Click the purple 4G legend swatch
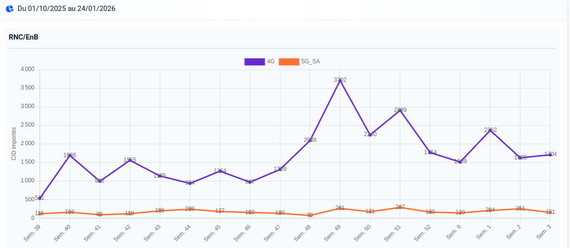This screenshot has width=570, height=248. [254, 61]
